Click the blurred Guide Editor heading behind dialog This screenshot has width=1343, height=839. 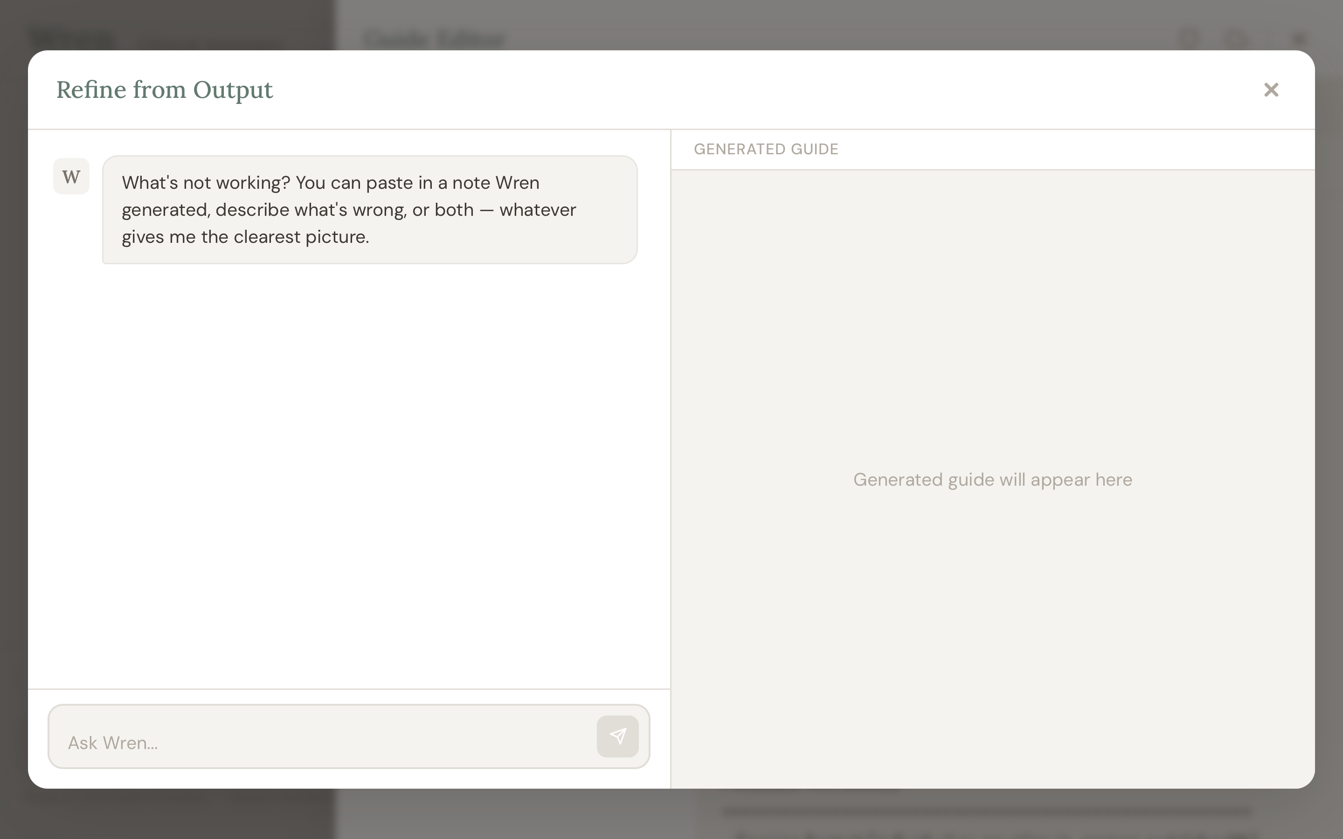(434, 39)
